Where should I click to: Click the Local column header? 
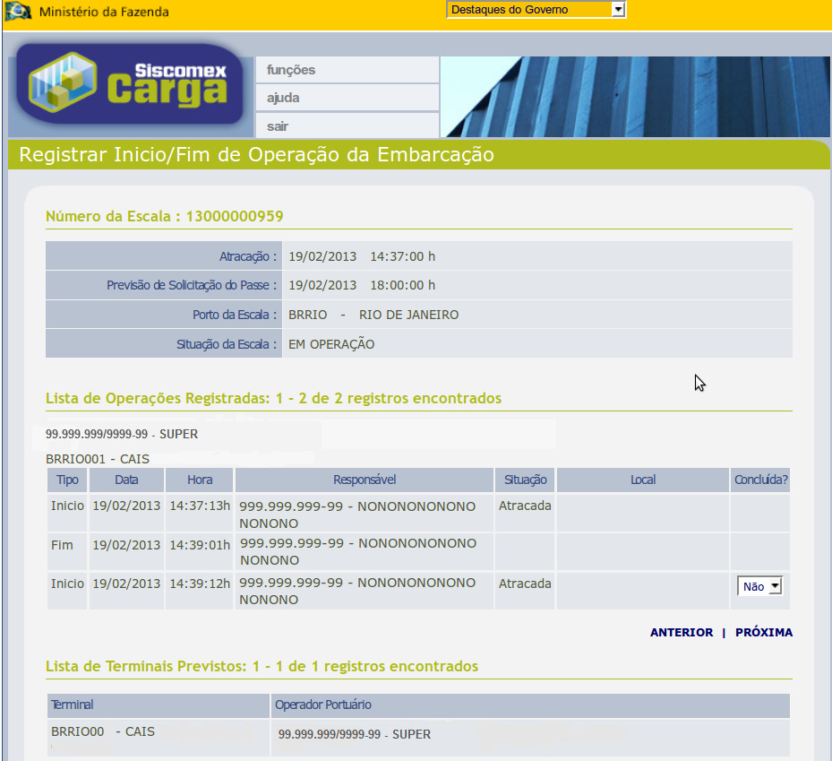[x=643, y=480]
